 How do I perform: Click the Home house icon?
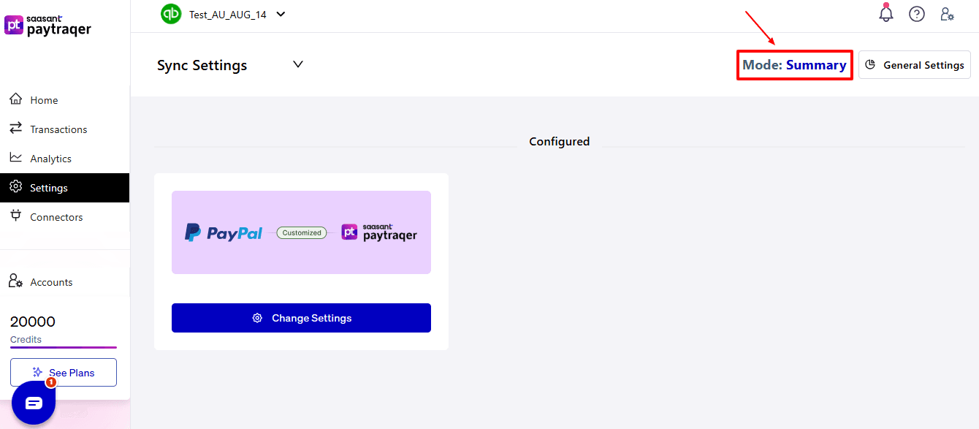(16, 99)
